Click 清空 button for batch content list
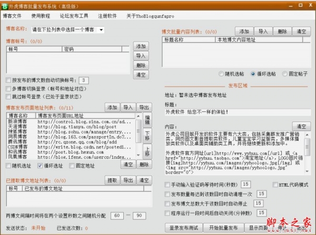Image resolution: width=316 pixels, height=235 pixels. coord(301,32)
